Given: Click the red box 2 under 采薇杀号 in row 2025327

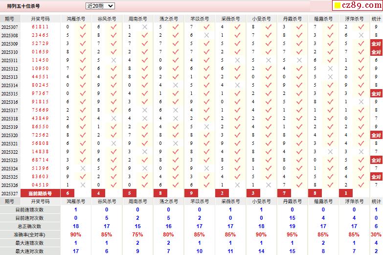Looking at the screenshot, I should coord(222,193).
